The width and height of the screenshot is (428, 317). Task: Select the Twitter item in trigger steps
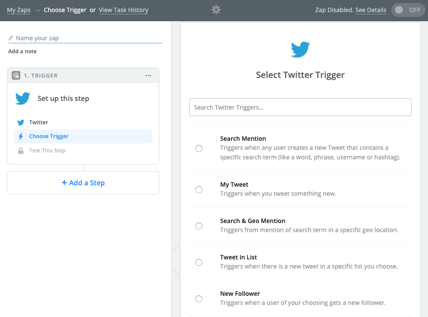pyautogui.click(x=83, y=122)
